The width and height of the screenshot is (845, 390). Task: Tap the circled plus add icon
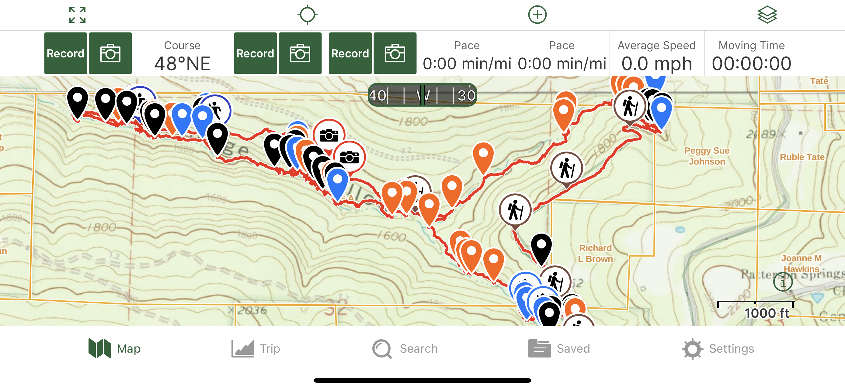click(537, 15)
